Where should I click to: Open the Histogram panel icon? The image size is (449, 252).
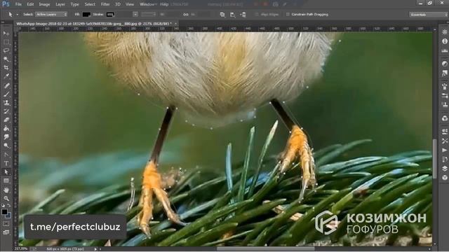444,50
